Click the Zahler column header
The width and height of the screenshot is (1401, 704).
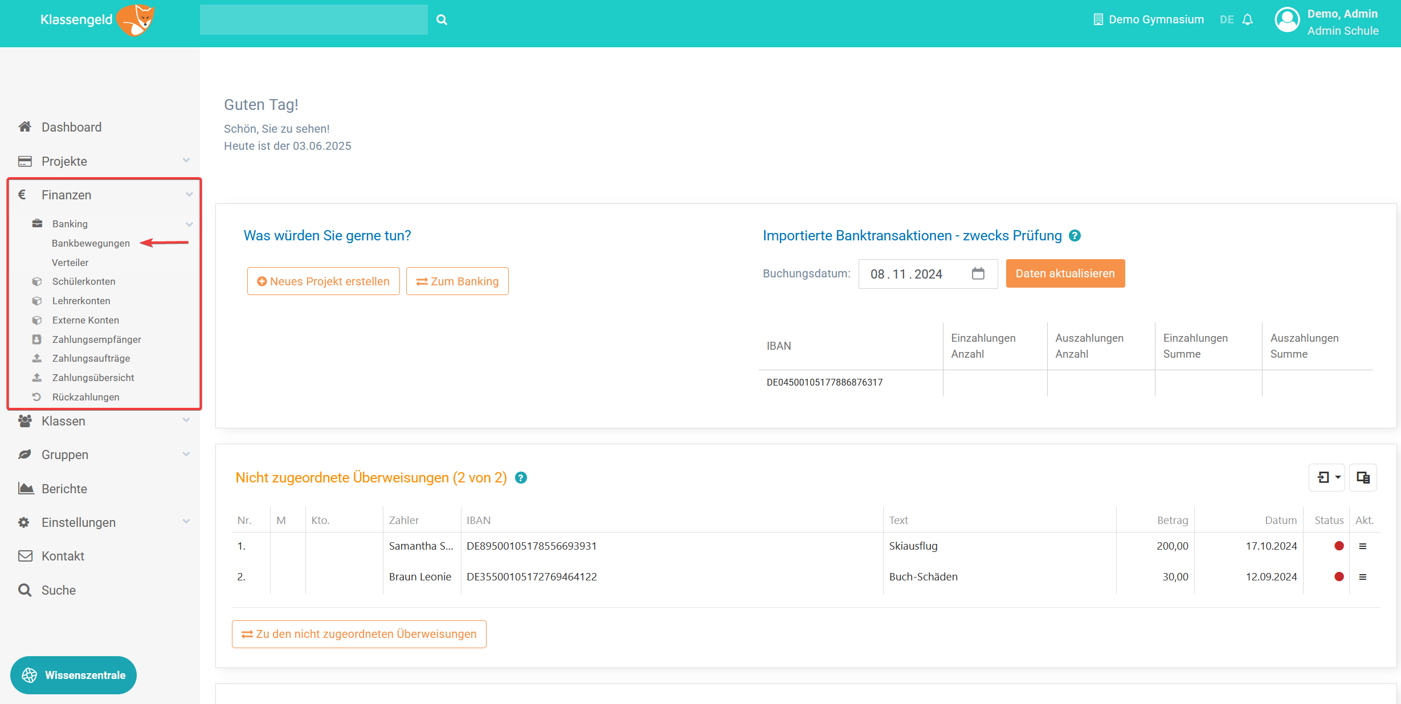(404, 520)
